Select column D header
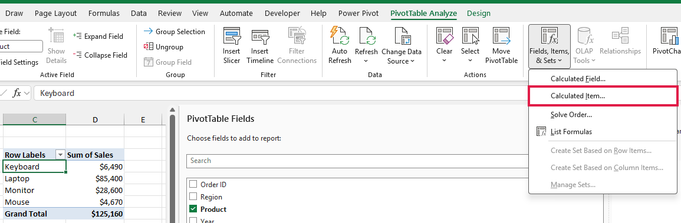 click(x=95, y=119)
